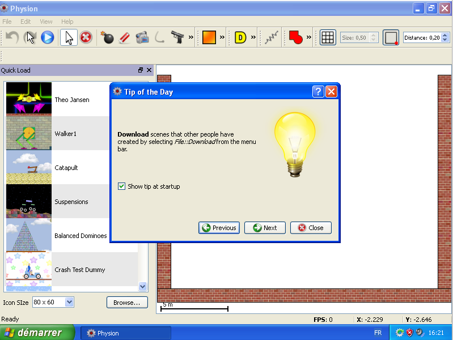Screen dimensions: 453x340
Task: Select the camera tool icon
Action: tap(142, 37)
